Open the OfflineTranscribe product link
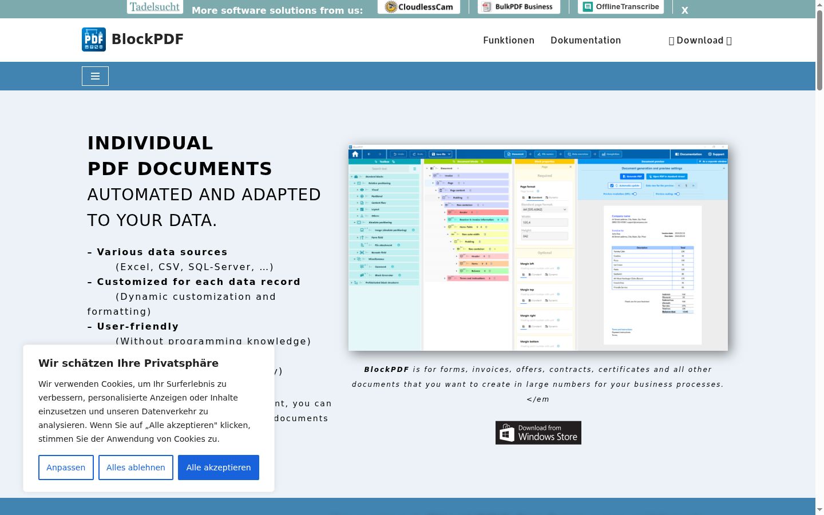The height and width of the screenshot is (515, 824). pos(621,7)
